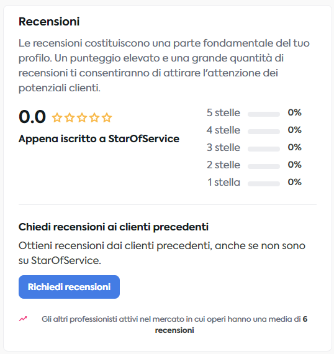Click the 2 stelle progress bar
Image resolution: width=334 pixels, height=354 pixels.
click(x=264, y=166)
